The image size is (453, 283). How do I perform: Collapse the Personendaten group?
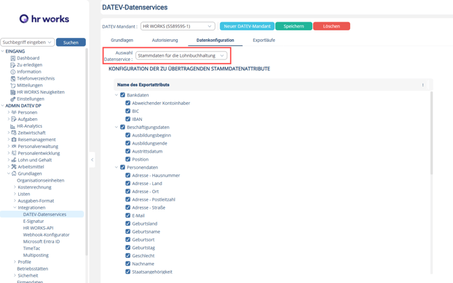point(116,168)
